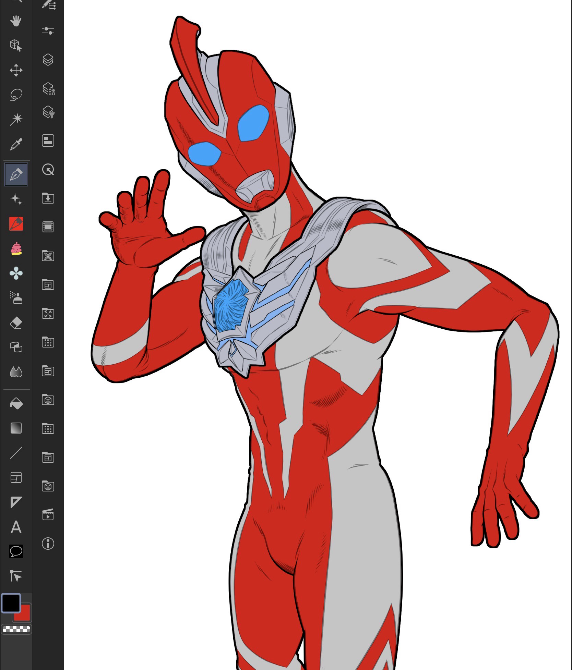The width and height of the screenshot is (572, 670).
Task: Open the film strip Animation panel
Action: [48, 227]
